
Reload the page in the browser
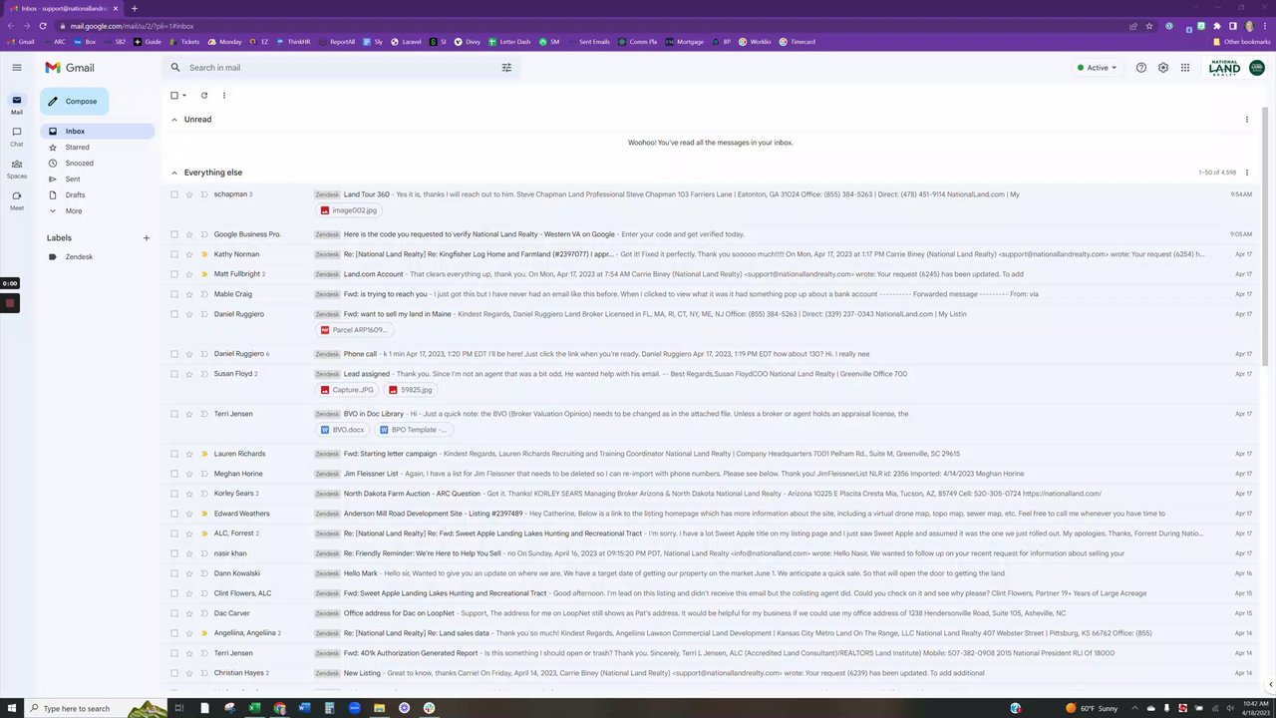pos(43,26)
